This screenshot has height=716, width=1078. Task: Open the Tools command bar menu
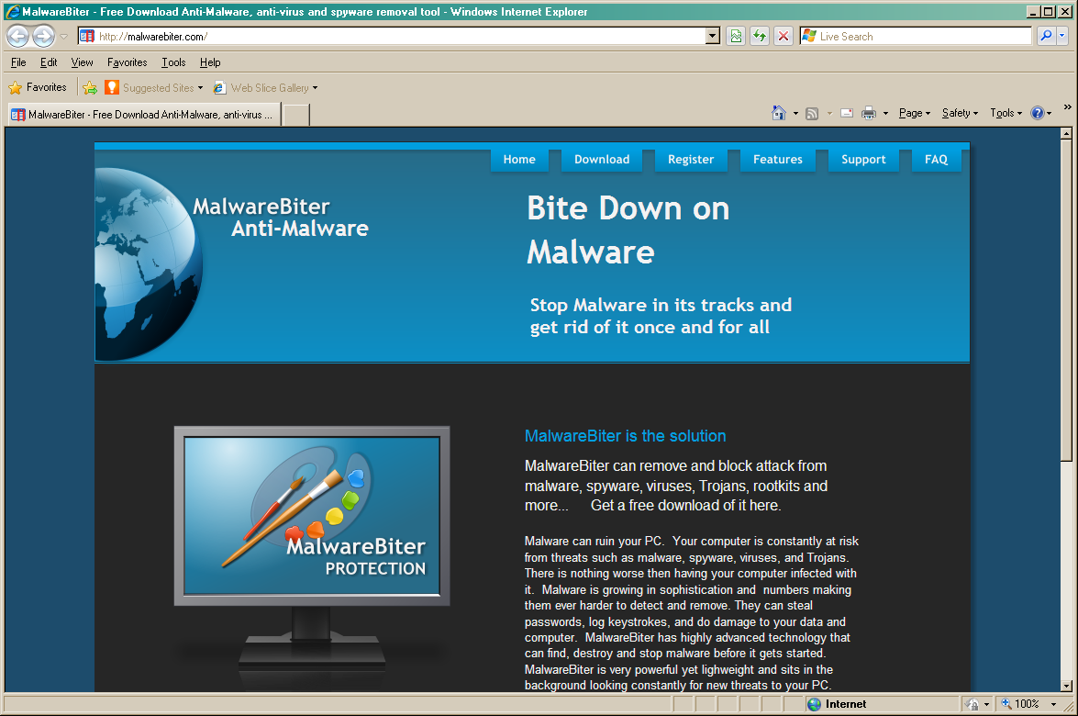click(x=1006, y=113)
